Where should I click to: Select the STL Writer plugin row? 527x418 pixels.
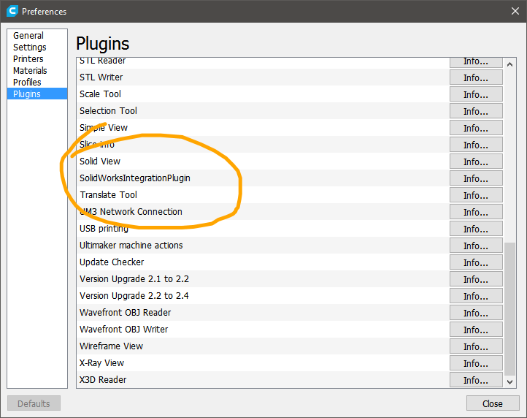pos(263,77)
